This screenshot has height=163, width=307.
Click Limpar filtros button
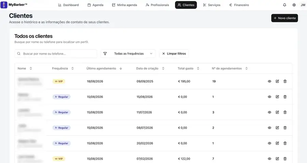tap(174, 54)
